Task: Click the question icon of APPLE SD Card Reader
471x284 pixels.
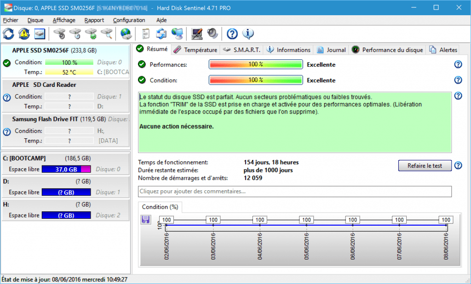Action: point(6,97)
